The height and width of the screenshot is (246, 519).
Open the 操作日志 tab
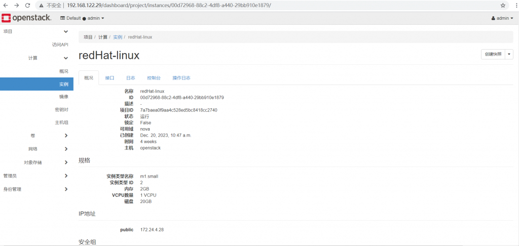(181, 78)
